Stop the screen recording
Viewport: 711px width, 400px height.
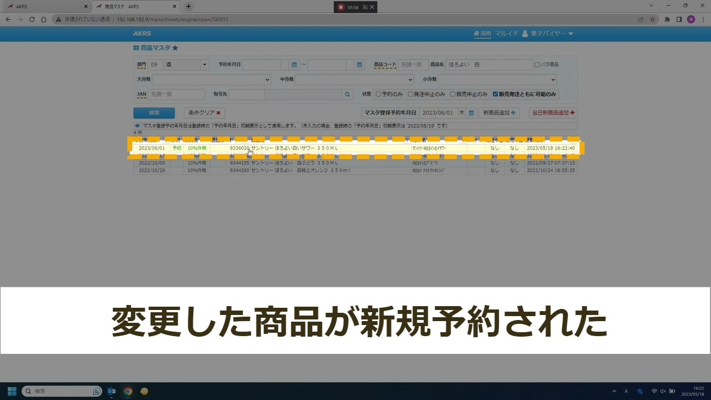(341, 7)
